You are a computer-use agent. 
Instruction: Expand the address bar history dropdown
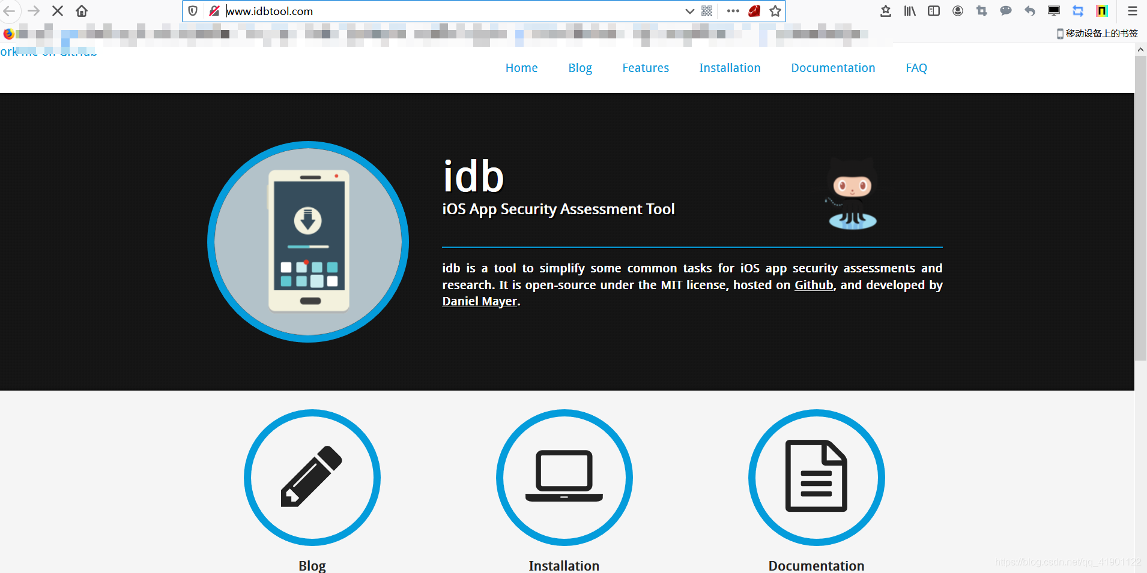tap(689, 11)
